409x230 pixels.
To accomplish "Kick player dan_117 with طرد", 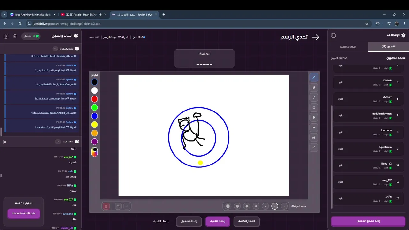I will [341, 182].
